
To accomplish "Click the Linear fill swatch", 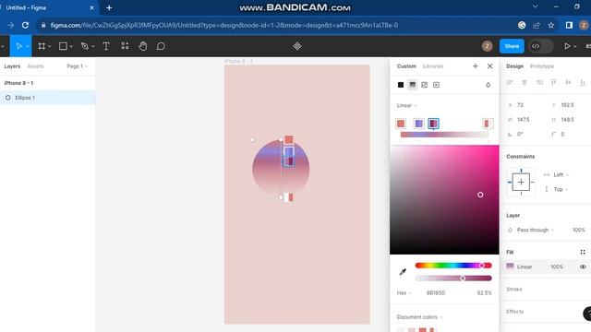I will 510,267.
